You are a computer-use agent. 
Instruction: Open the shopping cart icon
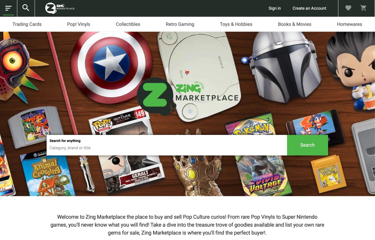point(363,8)
